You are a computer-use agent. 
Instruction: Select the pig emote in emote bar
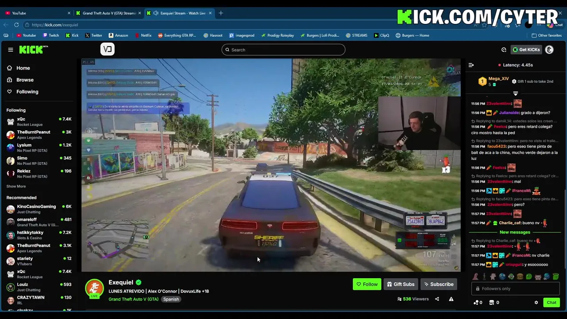pyautogui.click(x=538, y=277)
